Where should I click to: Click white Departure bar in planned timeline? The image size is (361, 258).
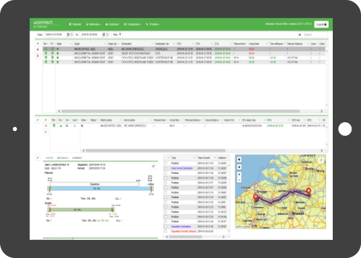[95, 184]
